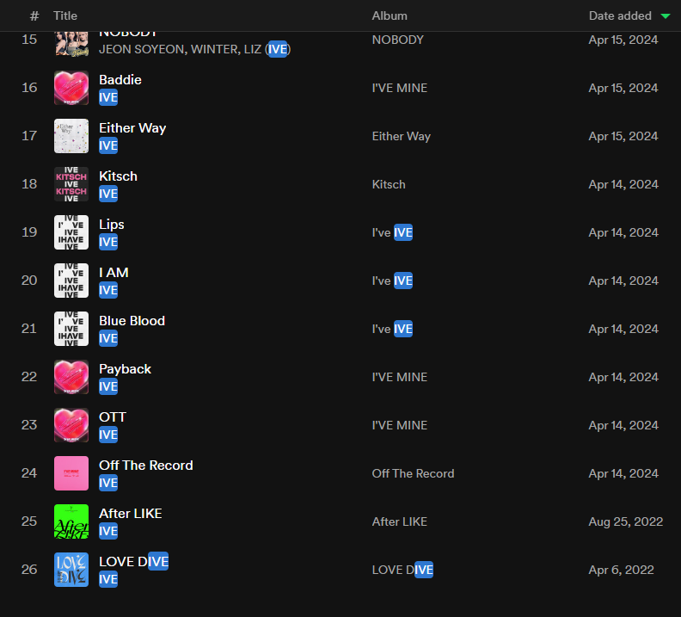The image size is (681, 617).
Task: Click the Off The Record pink cover
Action: coord(71,473)
